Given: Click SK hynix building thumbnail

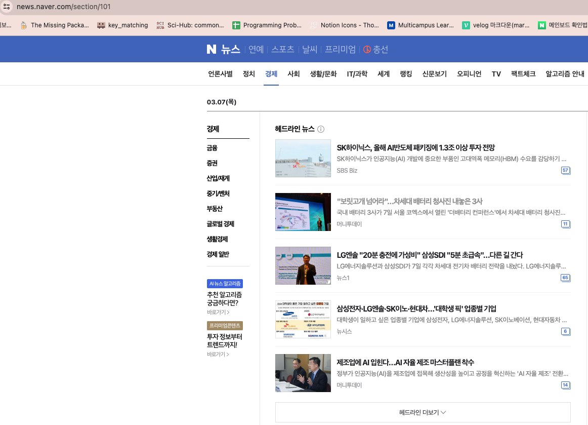Looking at the screenshot, I should click(x=303, y=159).
